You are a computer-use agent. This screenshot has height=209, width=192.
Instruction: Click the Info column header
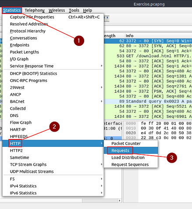pyautogui.click(x=159, y=36)
